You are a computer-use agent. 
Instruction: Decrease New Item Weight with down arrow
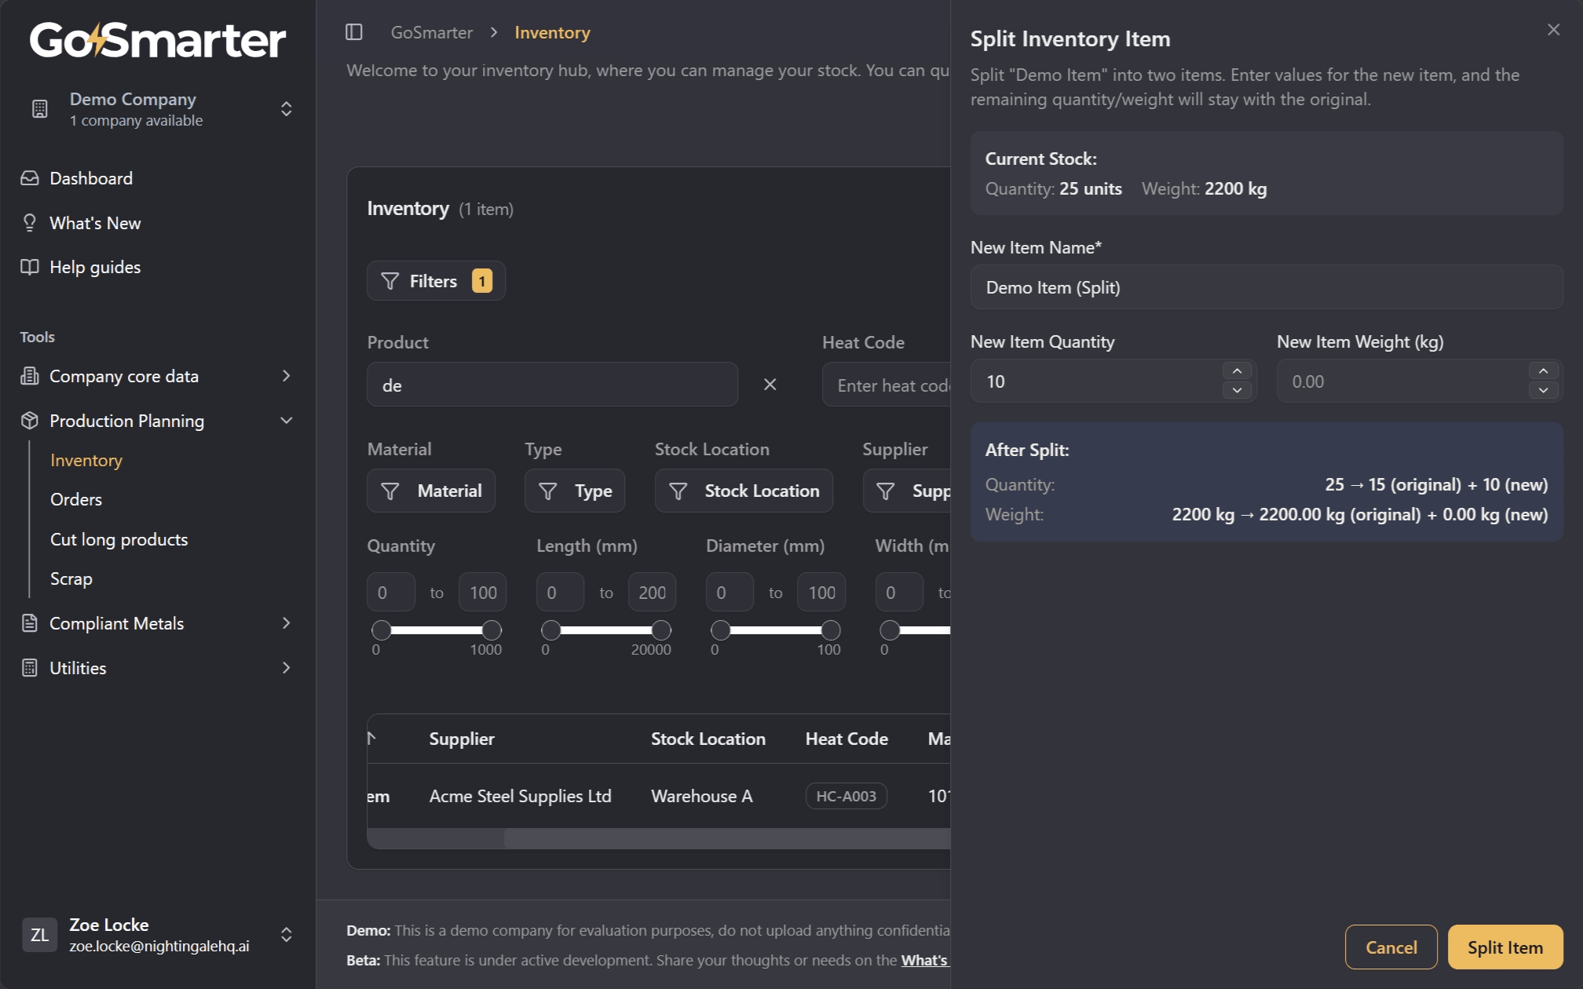1544,390
